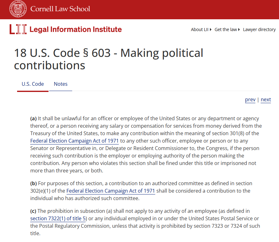The height and width of the screenshot is (242, 279).
Task: Click text 'individual who has authorized such committee.'
Action: 85,198
